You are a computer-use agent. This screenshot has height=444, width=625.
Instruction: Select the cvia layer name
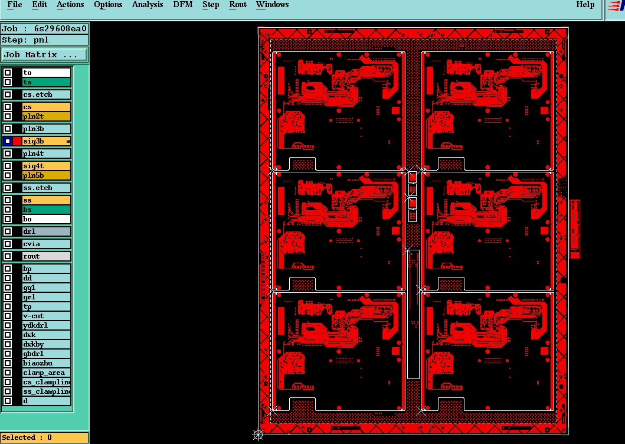coord(47,244)
